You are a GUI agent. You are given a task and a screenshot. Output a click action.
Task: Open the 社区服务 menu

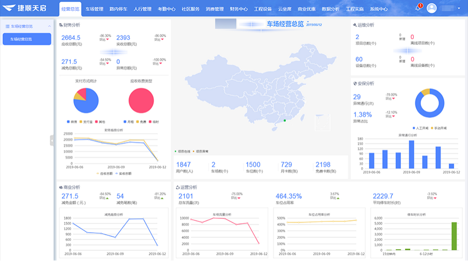point(190,9)
